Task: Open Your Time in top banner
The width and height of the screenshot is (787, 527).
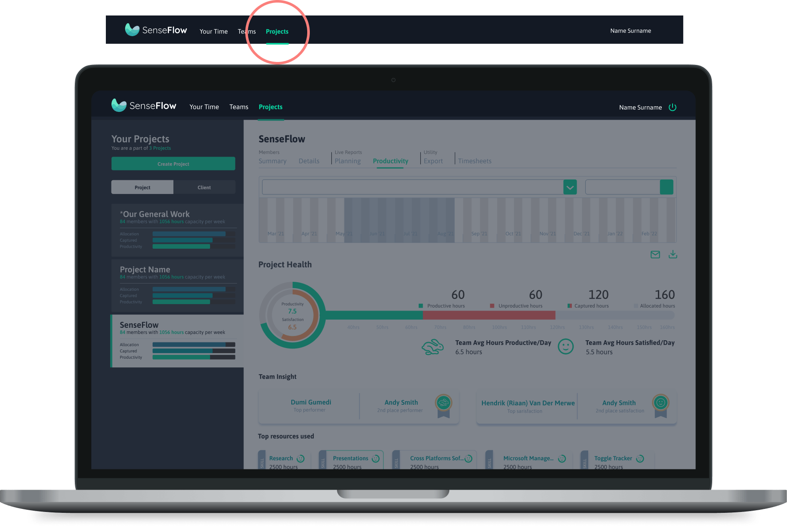Action: (x=214, y=31)
